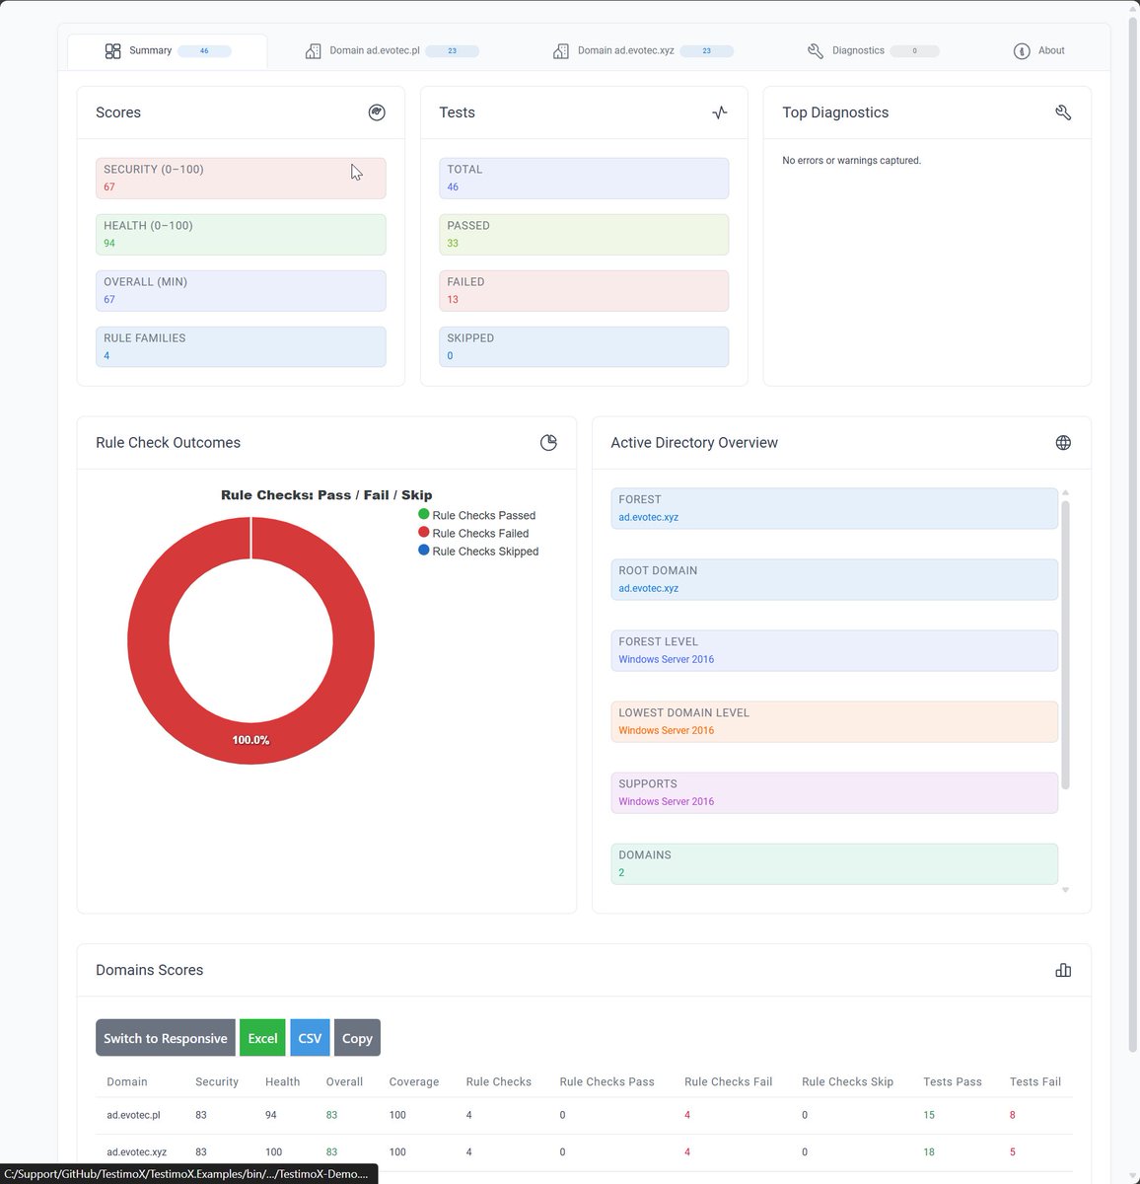Click the HEALTH (0–100) score card

[241, 235]
